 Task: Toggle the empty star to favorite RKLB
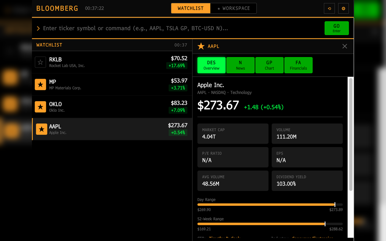(x=40, y=62)
